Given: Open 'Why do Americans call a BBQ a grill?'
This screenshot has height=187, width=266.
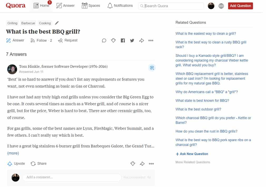Looking at the screenshot, I should point(207,92).
